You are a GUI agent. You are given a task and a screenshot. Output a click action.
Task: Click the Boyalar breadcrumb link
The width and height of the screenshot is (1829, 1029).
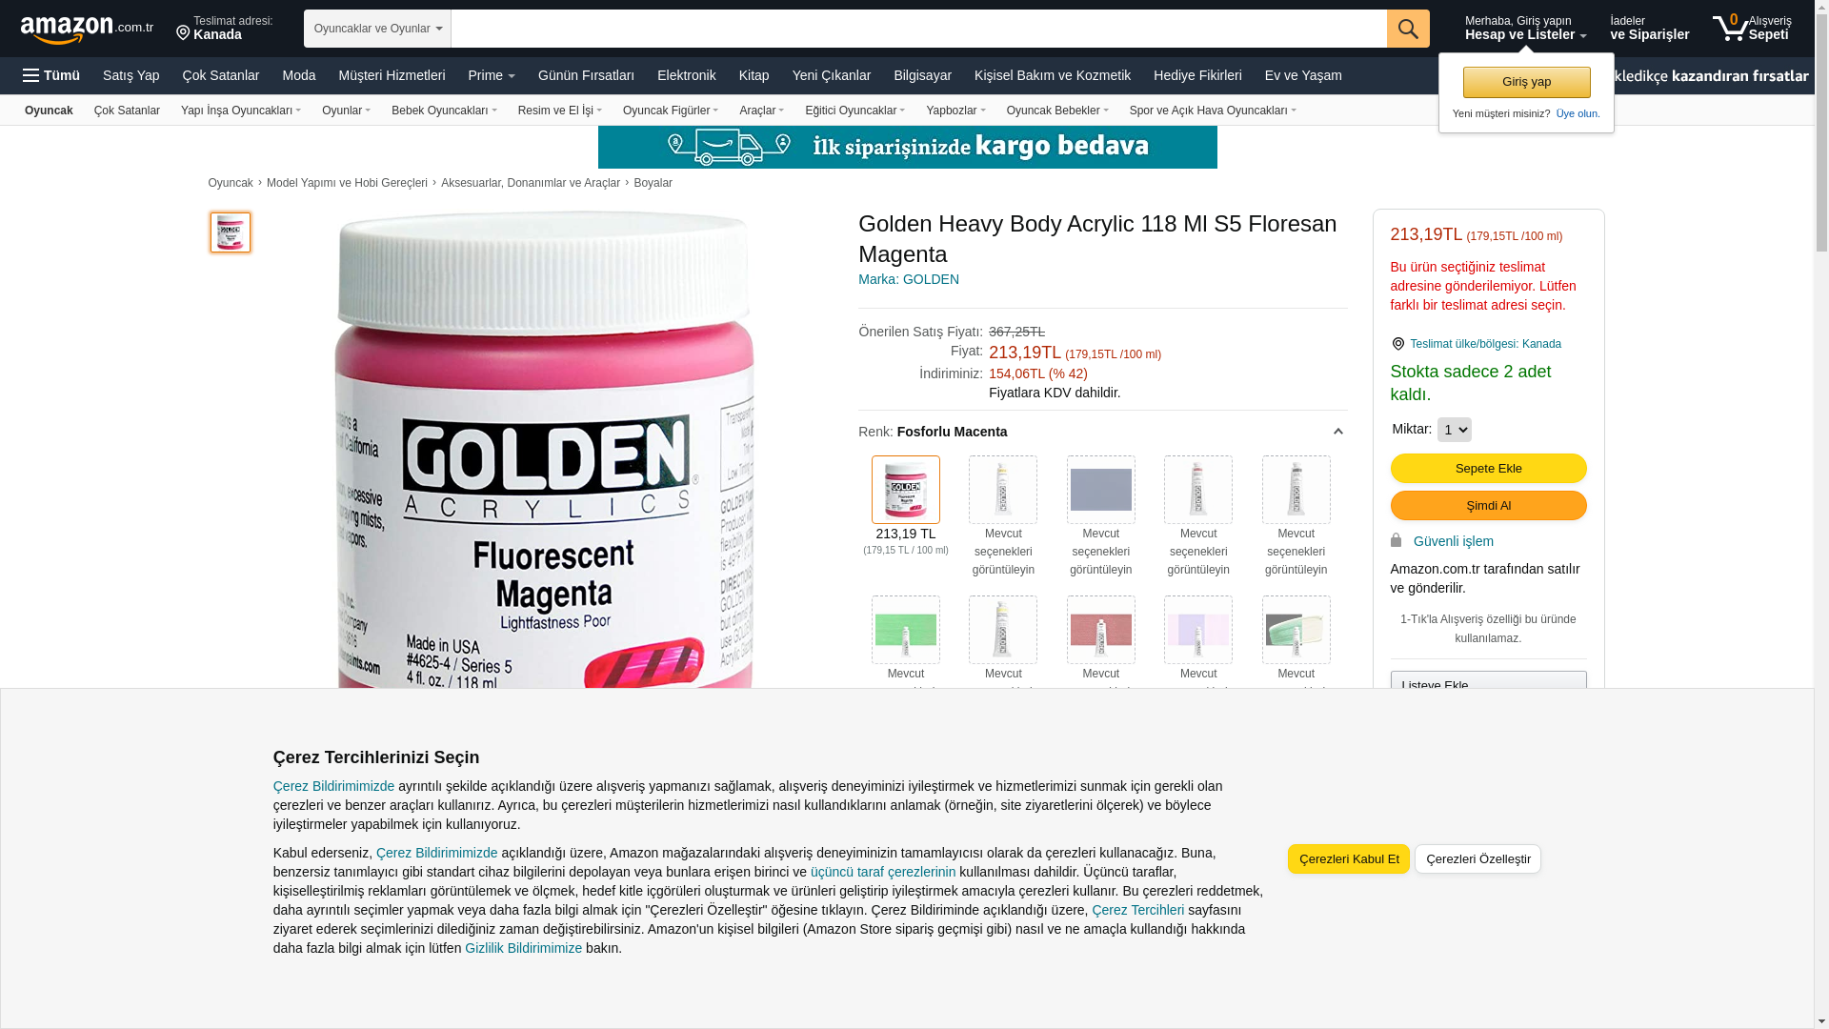click(653, 183)
